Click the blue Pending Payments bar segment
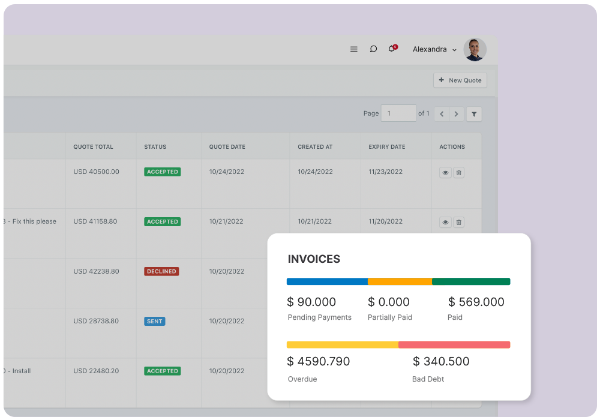Viewport: 600px width, 420px height. click(327, 281)
